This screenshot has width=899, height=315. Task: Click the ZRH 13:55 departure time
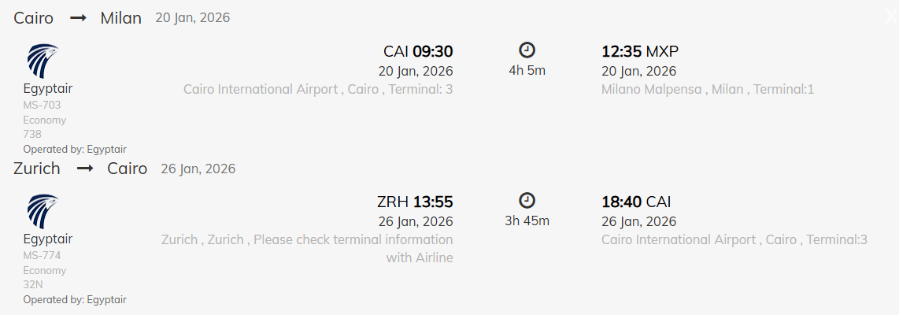pyautogui.click(x=415, y=202)
